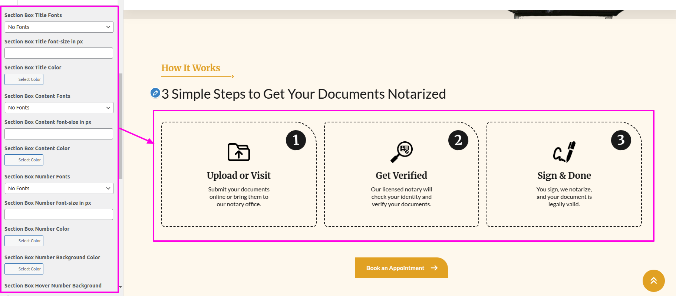676x296 pixels.
Task: Click the How It Works heading
Action: coord(191,68)
